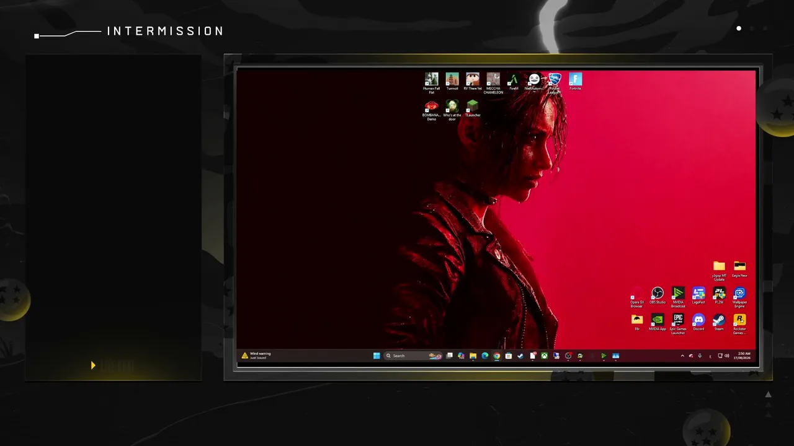Launch Steam from the desktop shortcut
Image resolution: width=794 pixels, height=446 pixels.
tap(719, 322)
